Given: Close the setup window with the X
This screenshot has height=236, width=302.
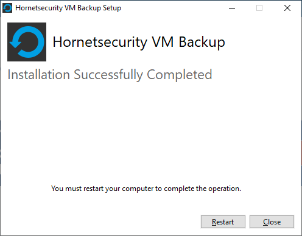Looking at the screenshot, I should point(287,8).
